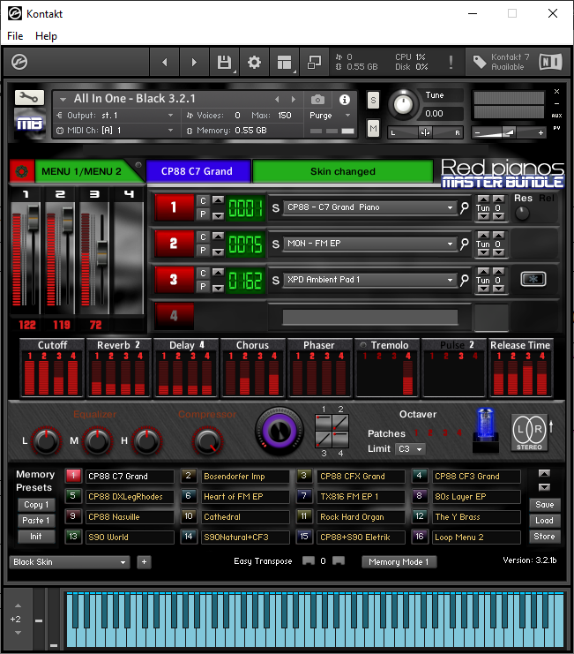Toggle red layer 2 button
The width and height of the screenshot is (574, 654).
coord(174,244)
